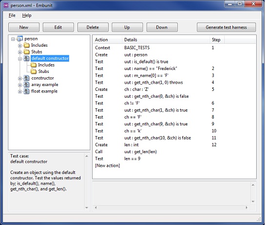Click the person root project icon

point(20,39)
